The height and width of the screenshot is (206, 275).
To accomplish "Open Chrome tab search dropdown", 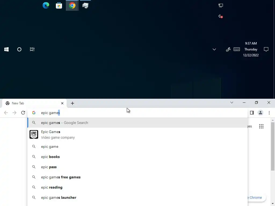I will pyautogui.click(x=232, y=102).
